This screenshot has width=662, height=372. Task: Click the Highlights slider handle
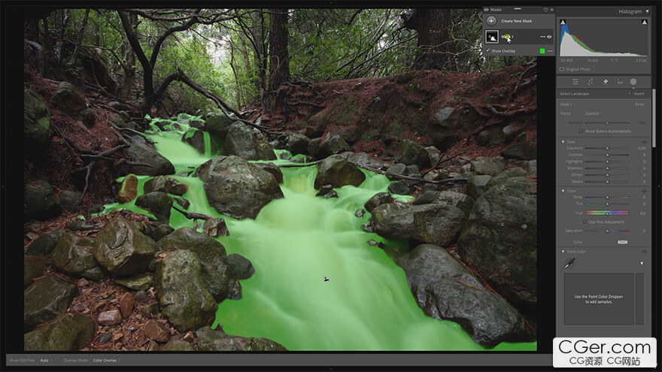coord(607,162)
